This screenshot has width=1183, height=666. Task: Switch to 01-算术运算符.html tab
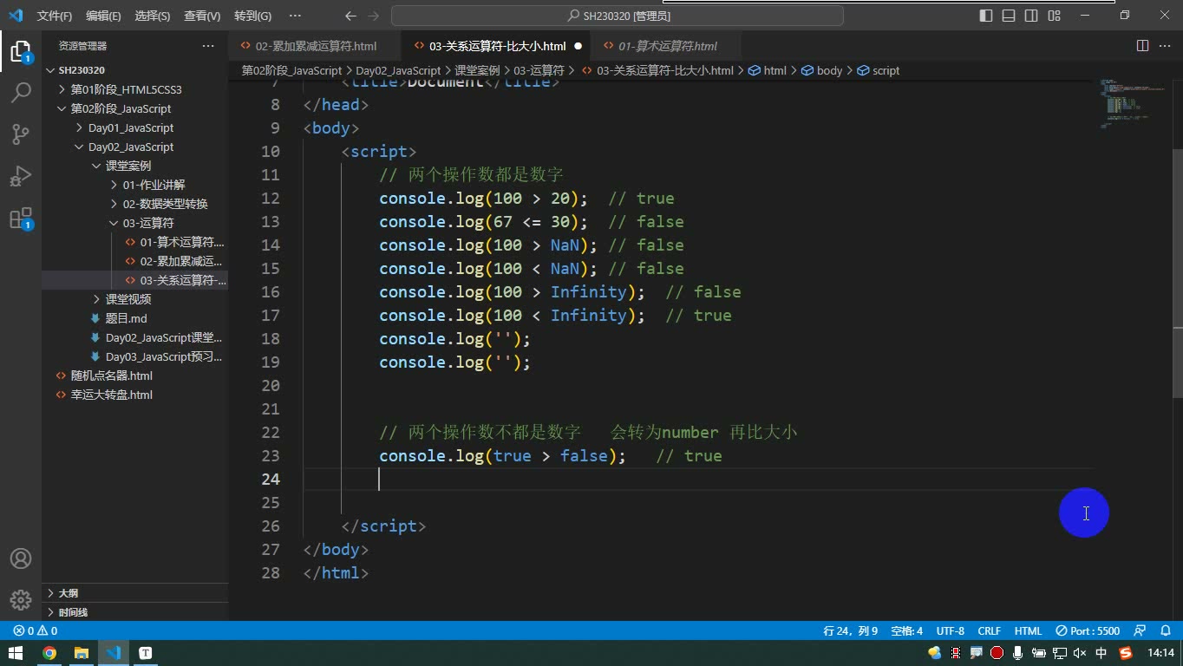pos(667,46)
